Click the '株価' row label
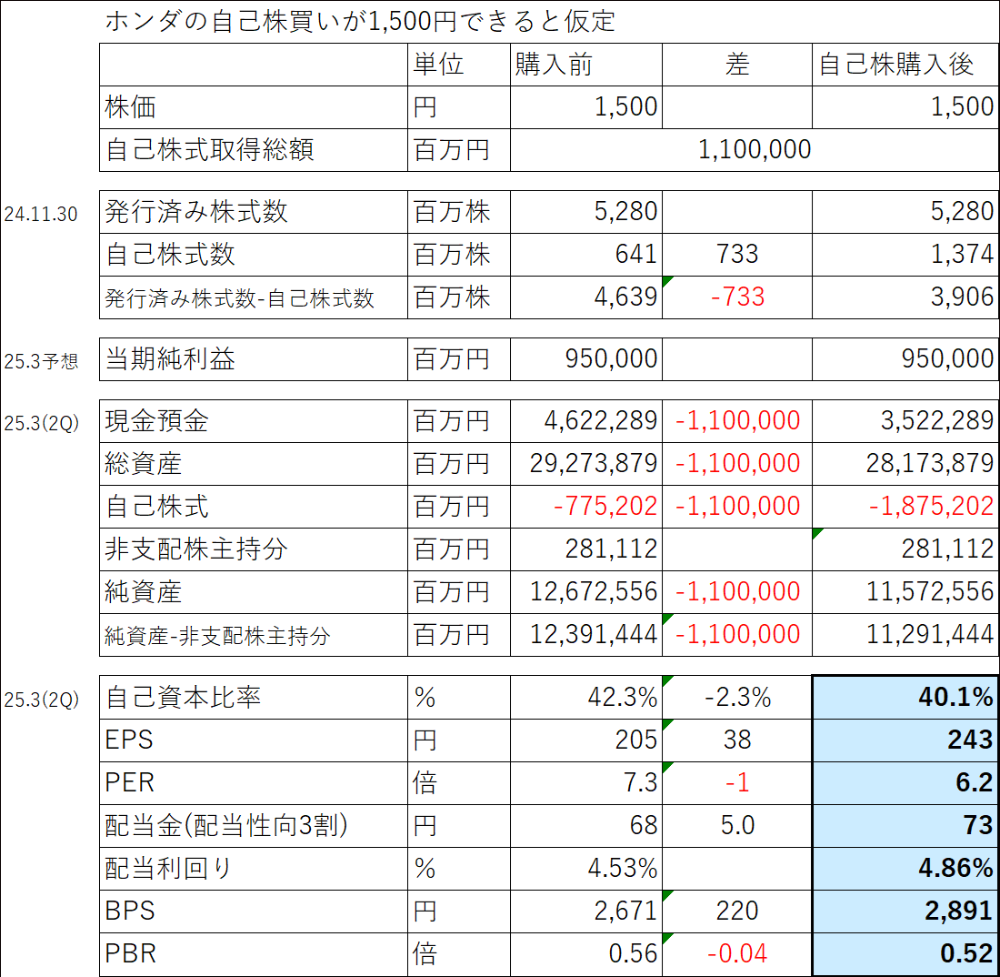Image resolution: width=1000 pixels, height=977 pixels. click(x=130, y=107)
